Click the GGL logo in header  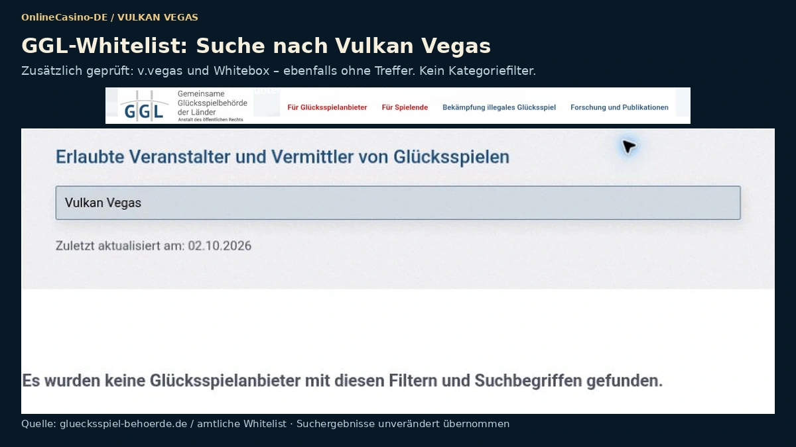(x=143, y=106)
